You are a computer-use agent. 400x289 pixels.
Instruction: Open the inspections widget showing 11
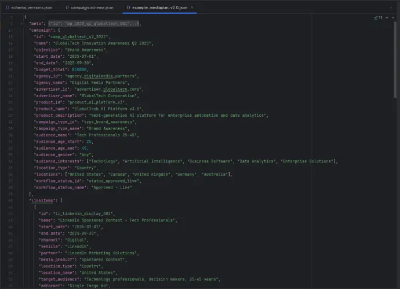click(x=379, y=17)
